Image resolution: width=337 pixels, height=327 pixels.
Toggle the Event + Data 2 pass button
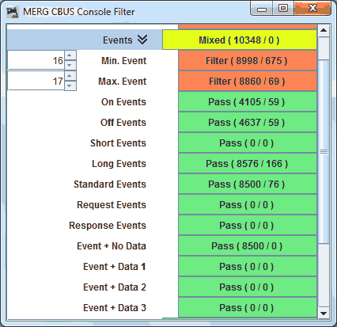click(248, 287)
